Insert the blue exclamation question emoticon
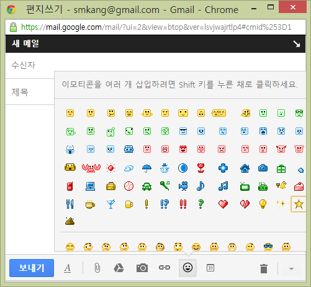Screen dimensions: 311x287 (165, 204)
